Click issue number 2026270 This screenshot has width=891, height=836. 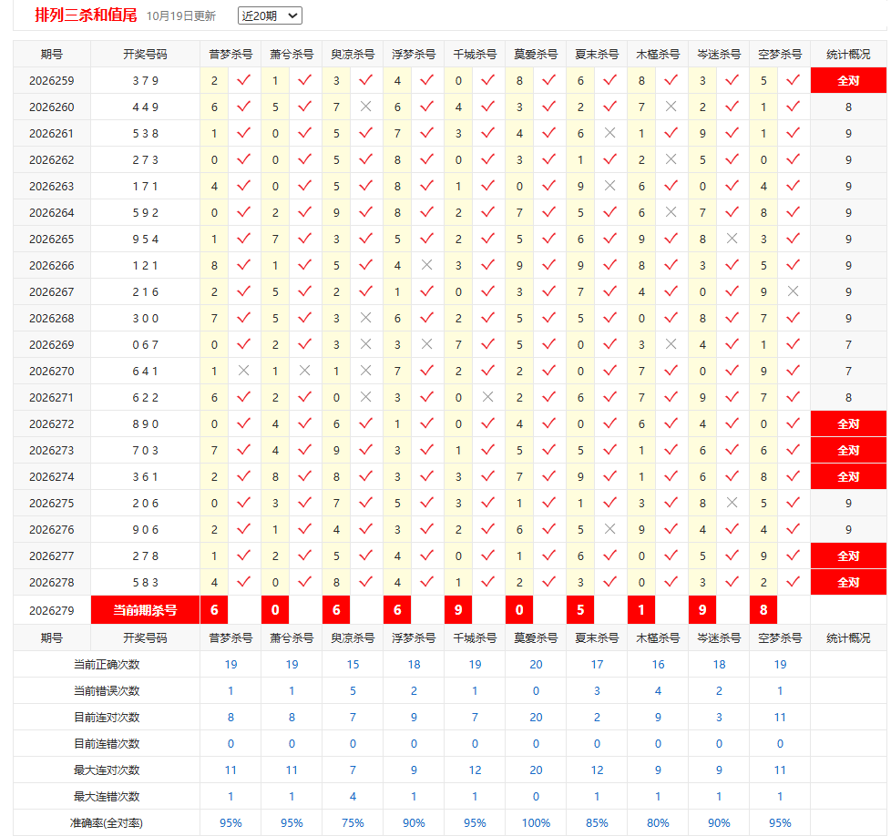point(52,371)
